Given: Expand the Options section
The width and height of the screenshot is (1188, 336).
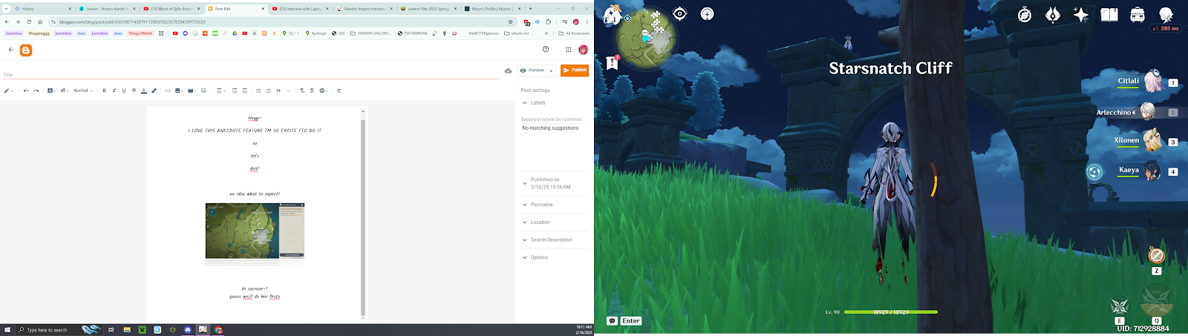Looking at the screenshot, I should tap(555, 257).
